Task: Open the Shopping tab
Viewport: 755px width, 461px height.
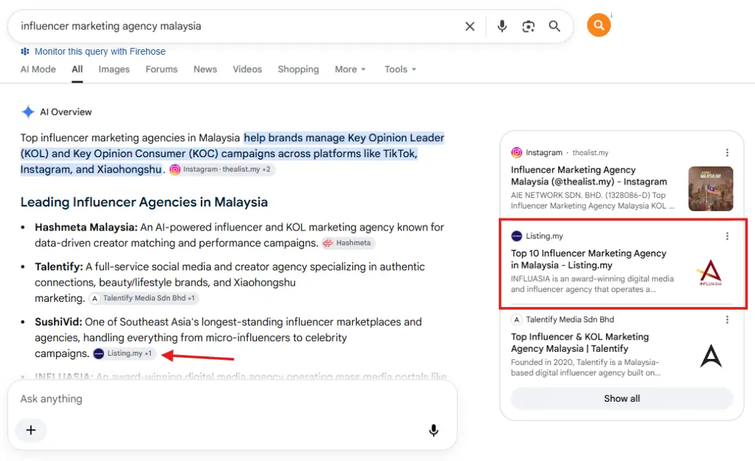Action: pyautogui.click(x=298, y=69)
